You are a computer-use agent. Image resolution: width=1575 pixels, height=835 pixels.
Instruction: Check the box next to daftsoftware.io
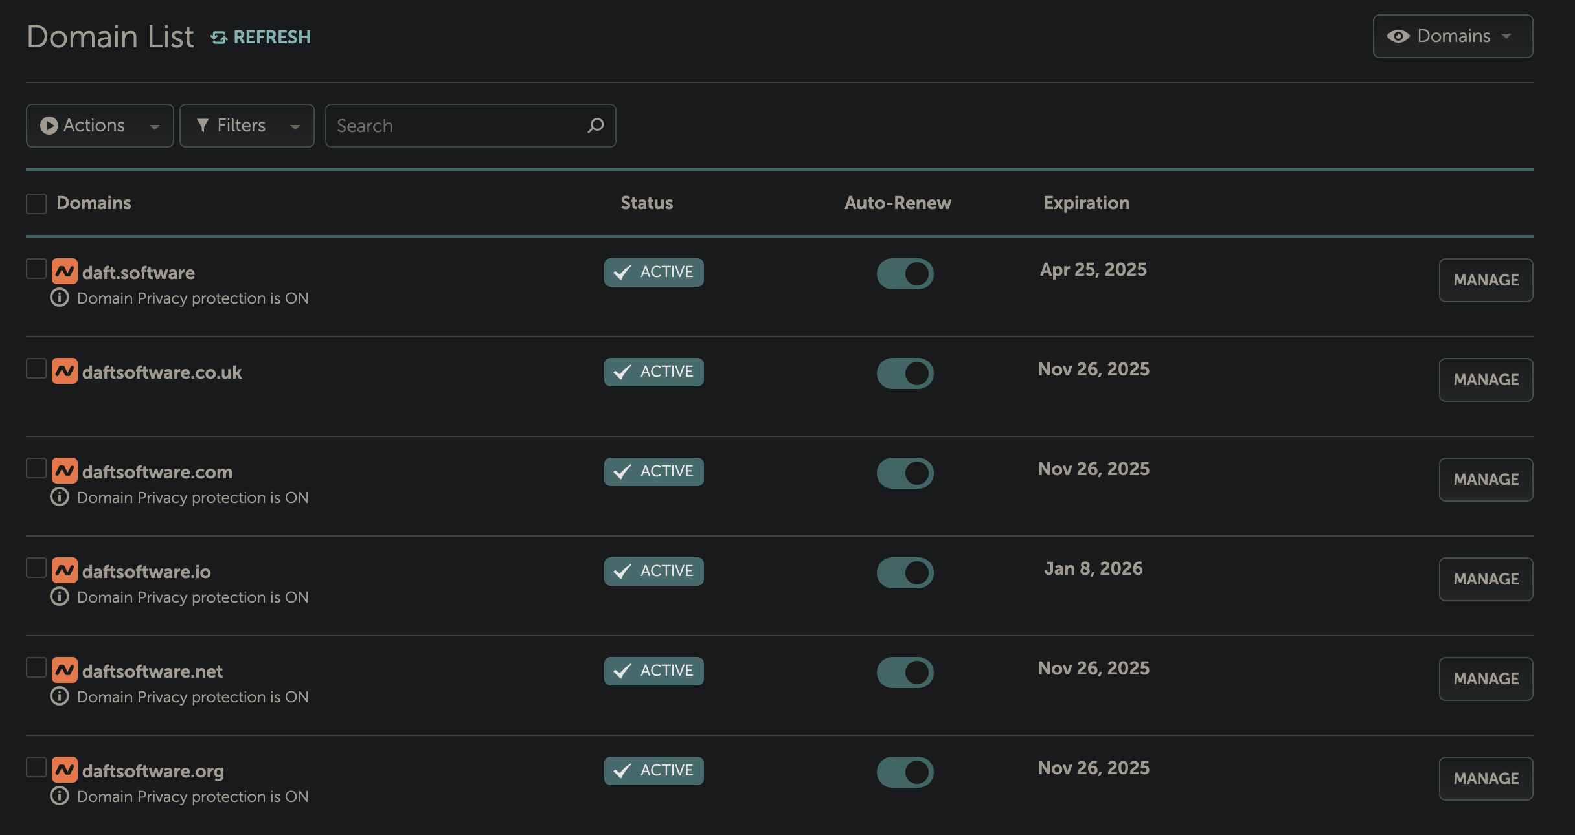coord(36,568)
